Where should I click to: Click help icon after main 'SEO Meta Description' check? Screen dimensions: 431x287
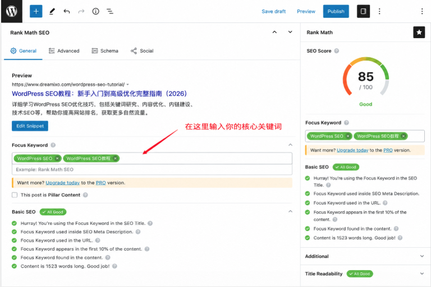pyautogui.click(x=138, y=232)
